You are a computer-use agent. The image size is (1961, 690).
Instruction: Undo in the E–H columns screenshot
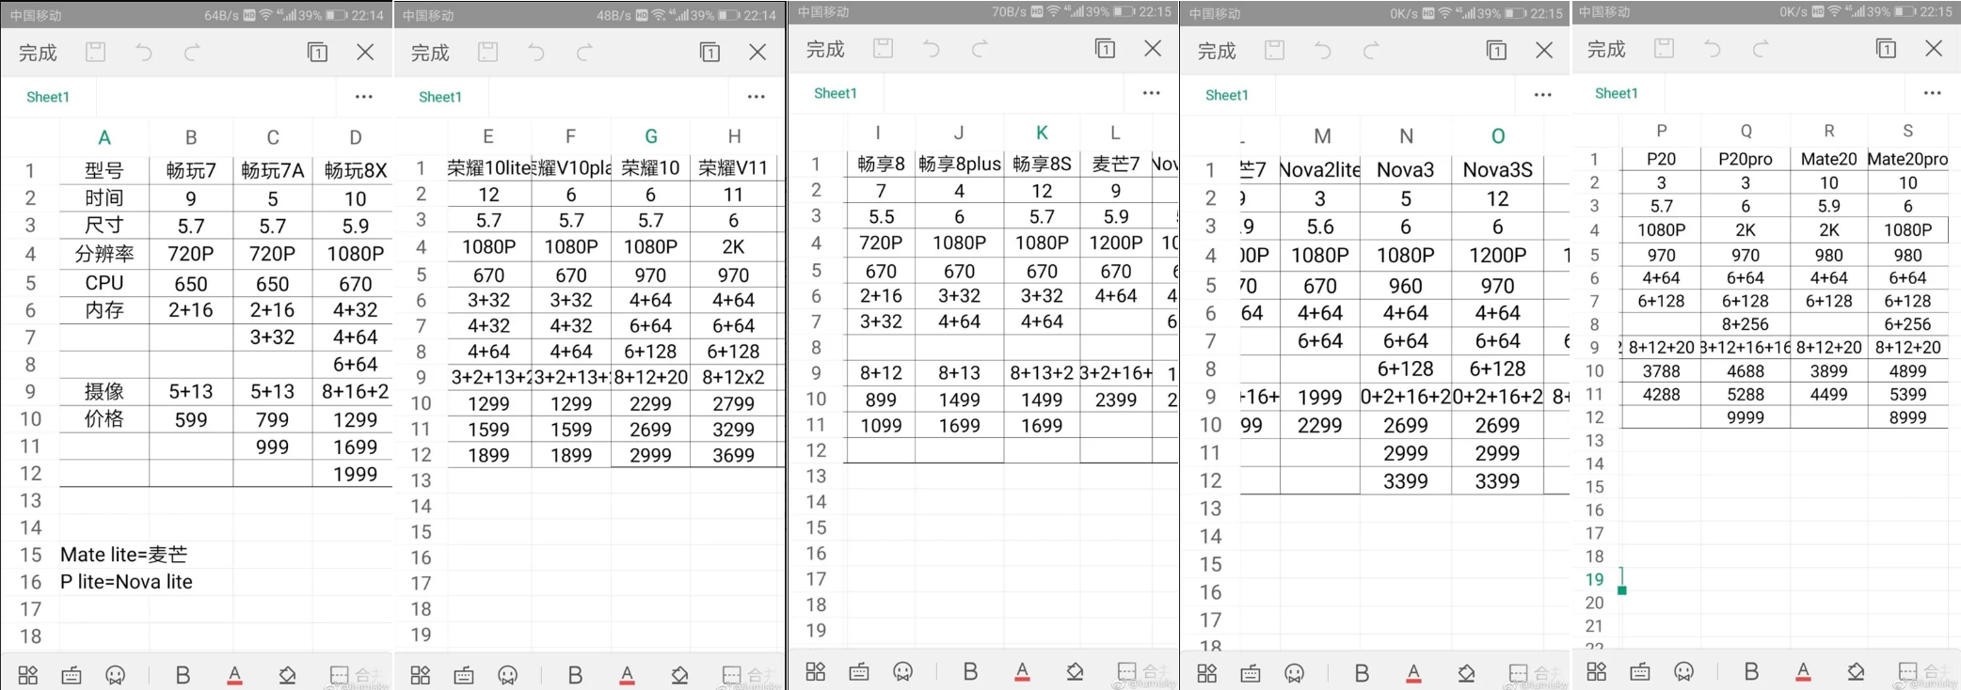tap(536, 52)
